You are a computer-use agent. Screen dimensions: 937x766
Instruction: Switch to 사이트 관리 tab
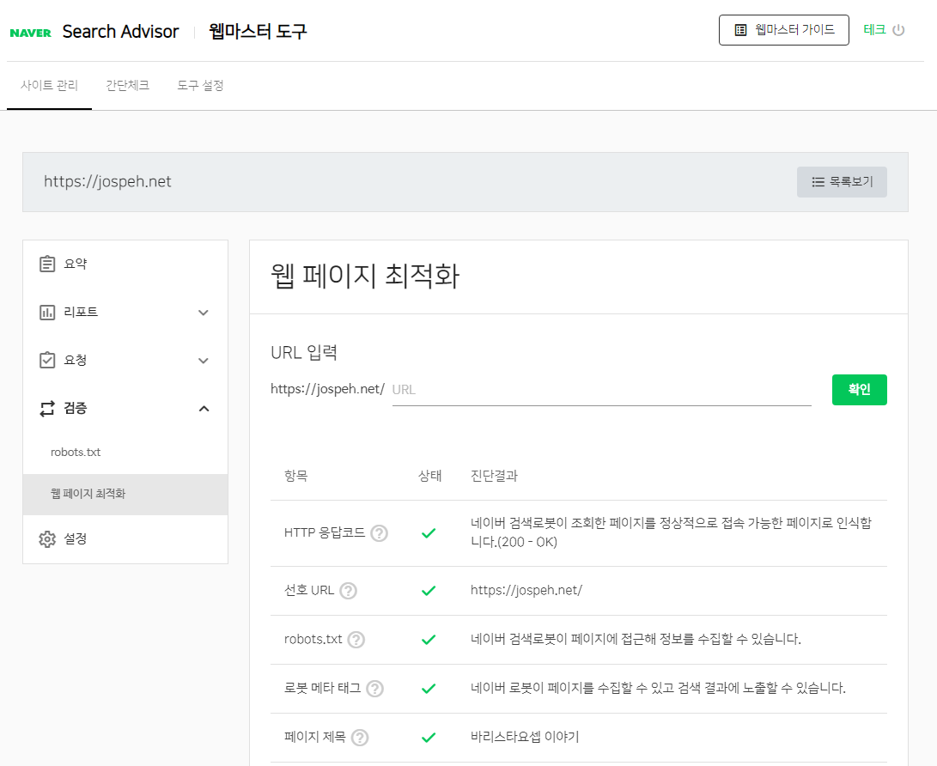coord(49,85)
